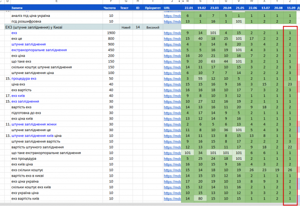
Task: Select value 63 in що таке екз row
Action: click(213, 62)
